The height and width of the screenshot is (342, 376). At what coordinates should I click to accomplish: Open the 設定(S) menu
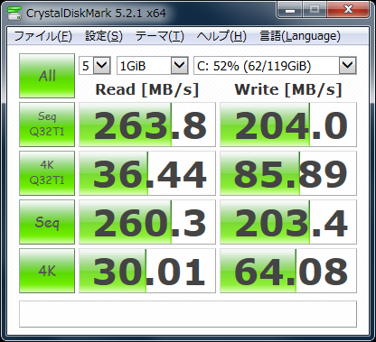pyautogui.click(x=104, y=36)
